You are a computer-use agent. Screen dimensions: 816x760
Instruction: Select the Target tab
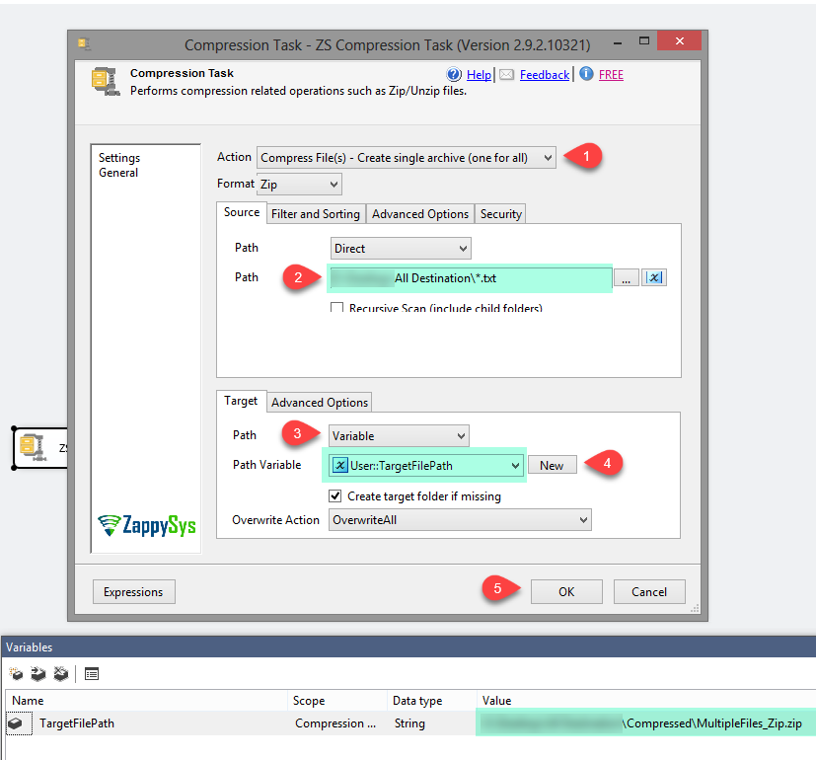[x=241, y=401]
